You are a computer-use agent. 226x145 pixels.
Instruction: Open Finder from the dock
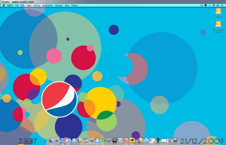(51, 140)
